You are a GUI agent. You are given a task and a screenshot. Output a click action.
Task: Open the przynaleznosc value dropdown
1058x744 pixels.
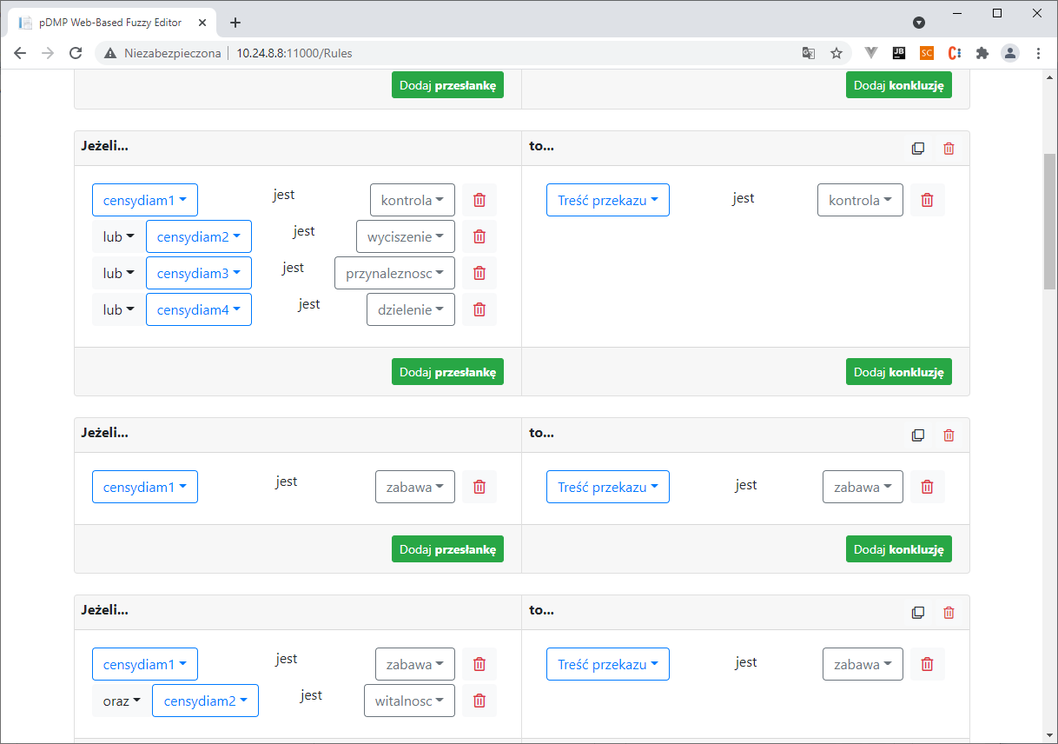(x=395, y=273)
